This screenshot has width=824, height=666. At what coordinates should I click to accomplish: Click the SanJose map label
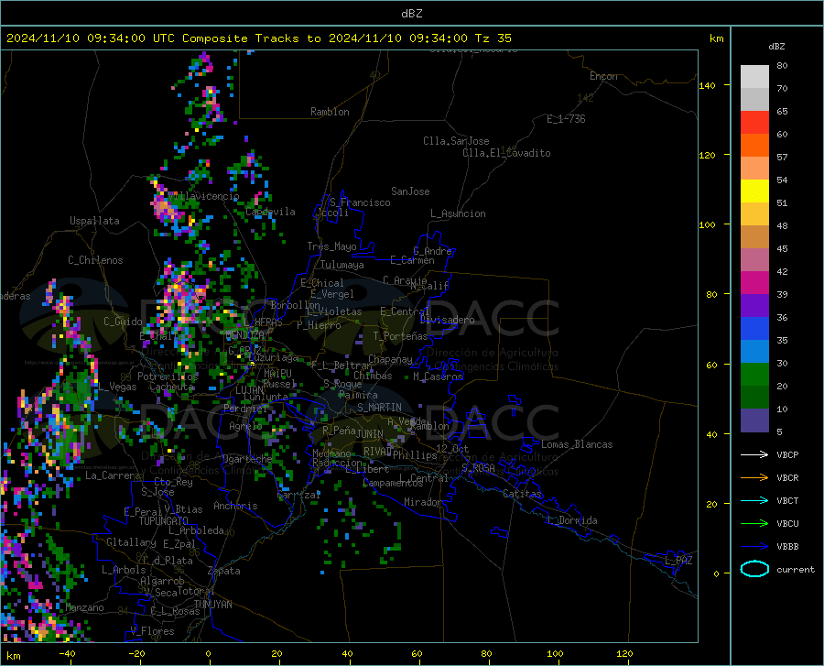click(x=410, y=191)
